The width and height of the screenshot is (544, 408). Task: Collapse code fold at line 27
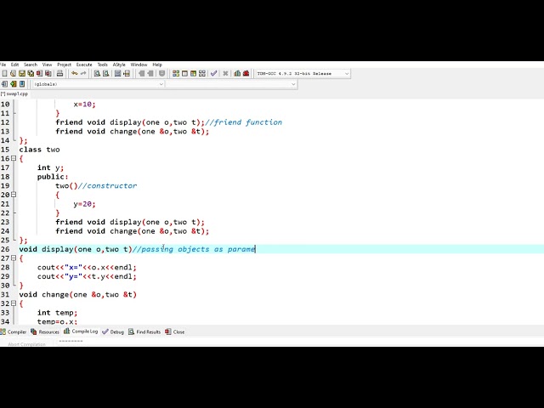14,258
